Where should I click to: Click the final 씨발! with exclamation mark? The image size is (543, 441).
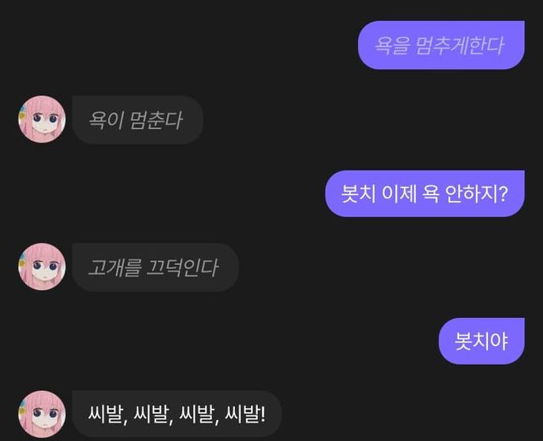tap(245, 414)
